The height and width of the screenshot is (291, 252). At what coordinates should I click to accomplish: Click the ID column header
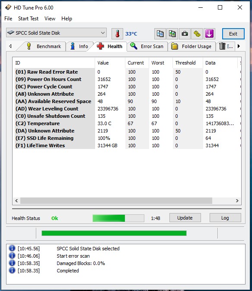(x=54, y=63)
